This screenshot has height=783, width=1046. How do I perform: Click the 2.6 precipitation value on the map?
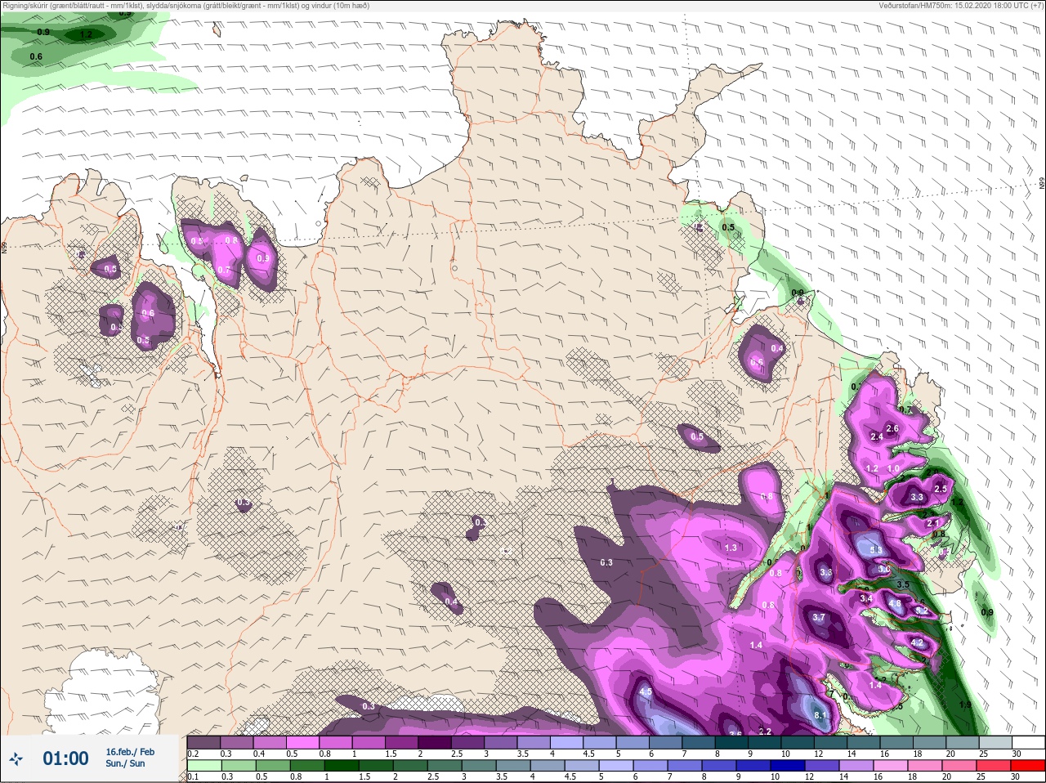point(892,428)
